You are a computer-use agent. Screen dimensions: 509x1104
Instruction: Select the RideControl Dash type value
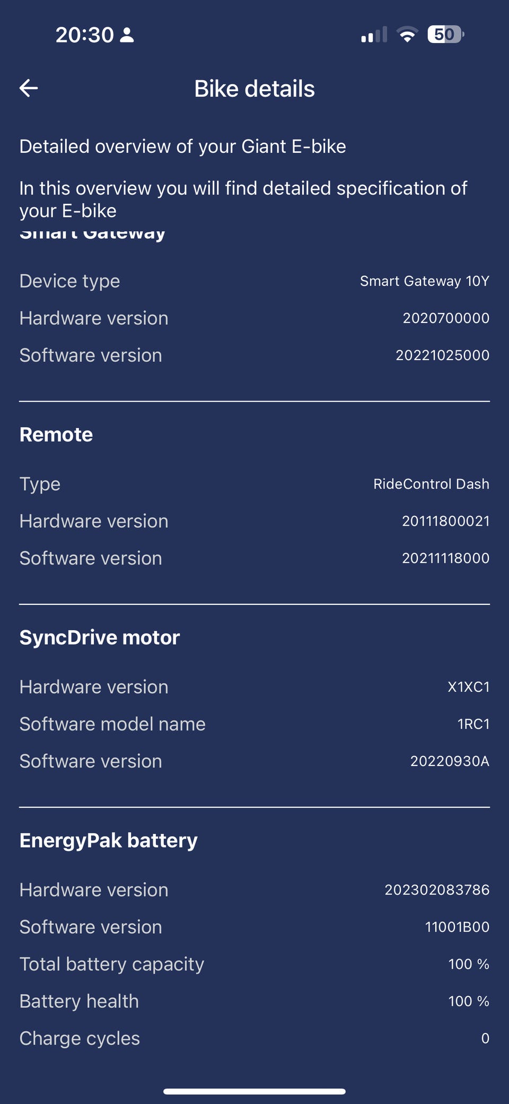pos(431,484)
